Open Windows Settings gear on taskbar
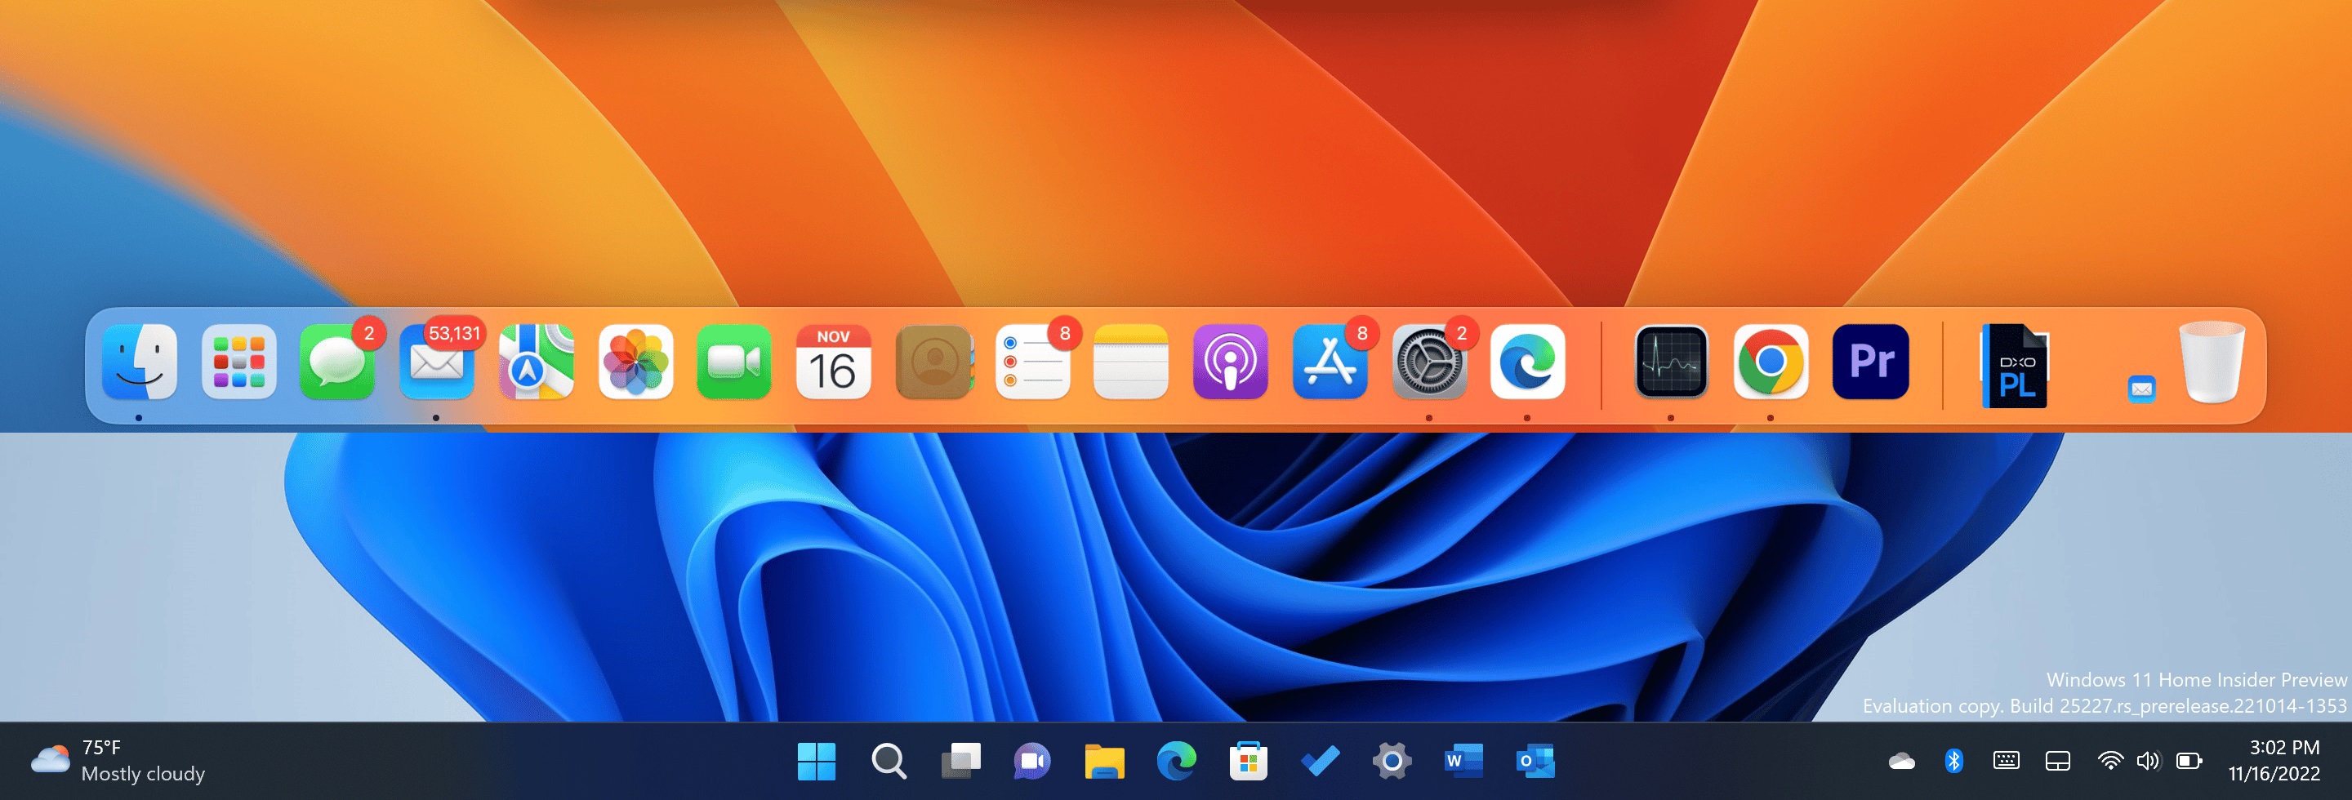The width and height of the screenshot is (2352, 800). 1392,762
